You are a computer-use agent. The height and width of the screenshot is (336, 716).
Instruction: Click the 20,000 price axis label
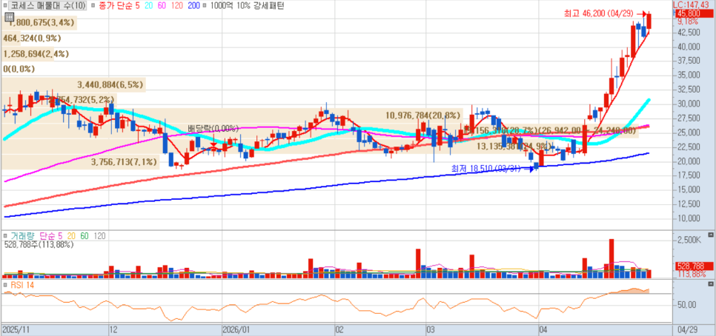(689, 161)
